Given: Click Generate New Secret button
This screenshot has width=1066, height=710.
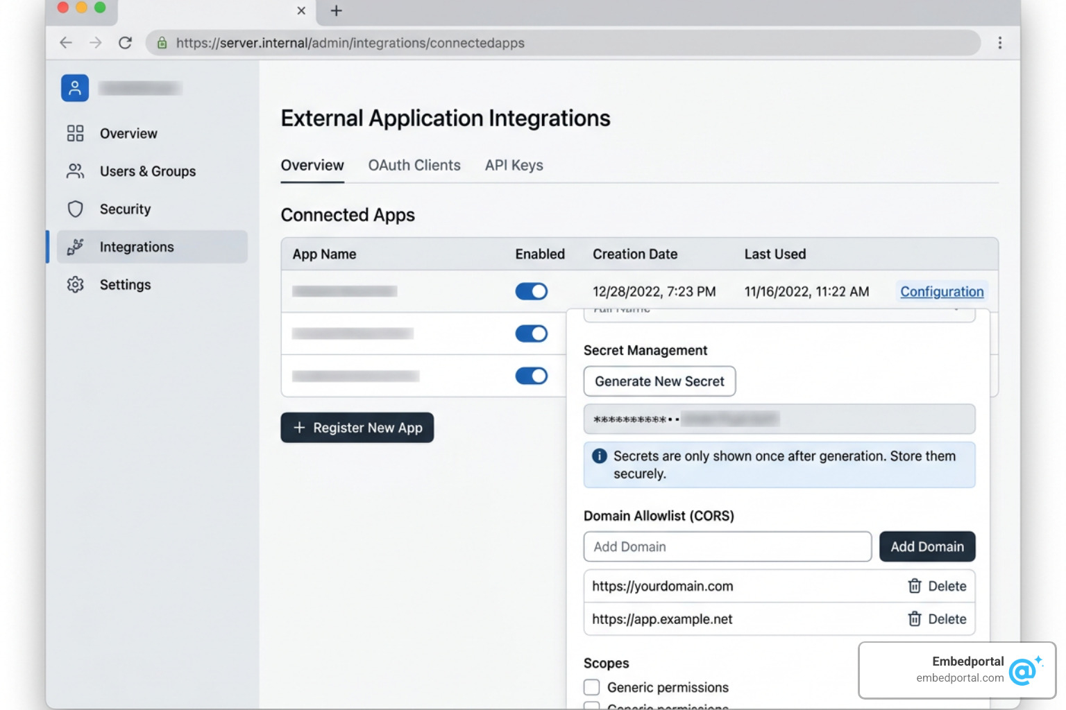Looking at the screenshot, I should (x=659, y=381).
